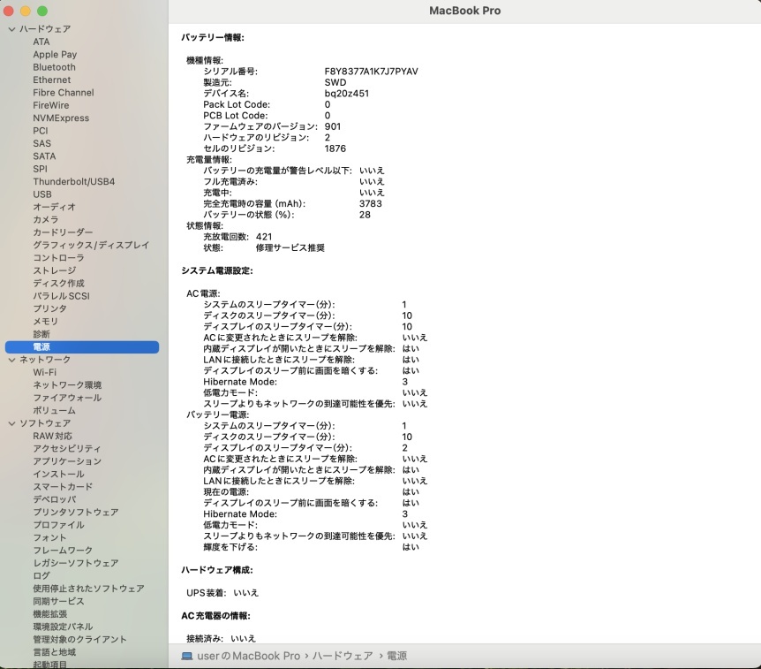The width and height of the screenshot is (761, 669).
Task: Collapse the ネットワーク section in the sidebar
Action: tap(11, 360)
